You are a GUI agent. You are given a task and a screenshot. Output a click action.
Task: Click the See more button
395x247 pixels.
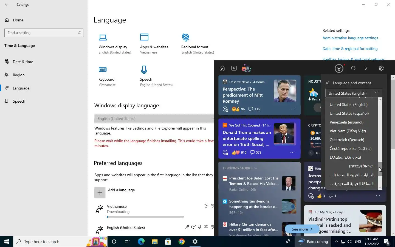click(302, 229)
